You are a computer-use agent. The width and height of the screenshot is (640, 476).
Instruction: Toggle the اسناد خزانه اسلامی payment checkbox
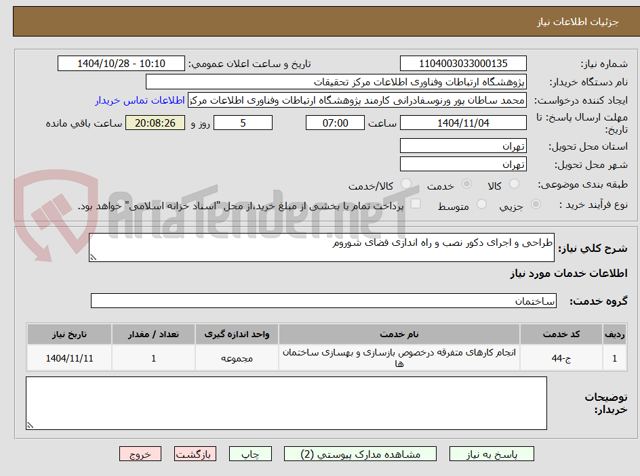click(x=416, y=203)
